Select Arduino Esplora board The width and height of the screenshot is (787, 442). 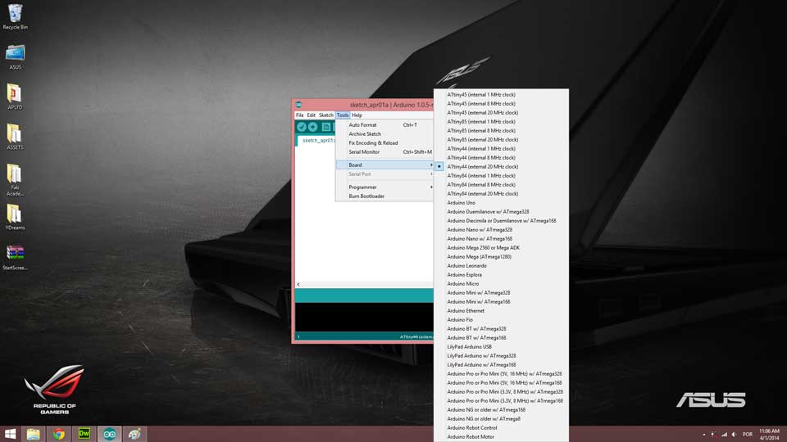click(501, 275)
